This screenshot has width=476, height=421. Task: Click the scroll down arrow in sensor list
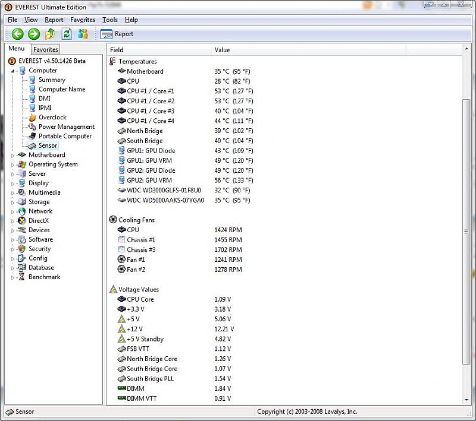466,400
